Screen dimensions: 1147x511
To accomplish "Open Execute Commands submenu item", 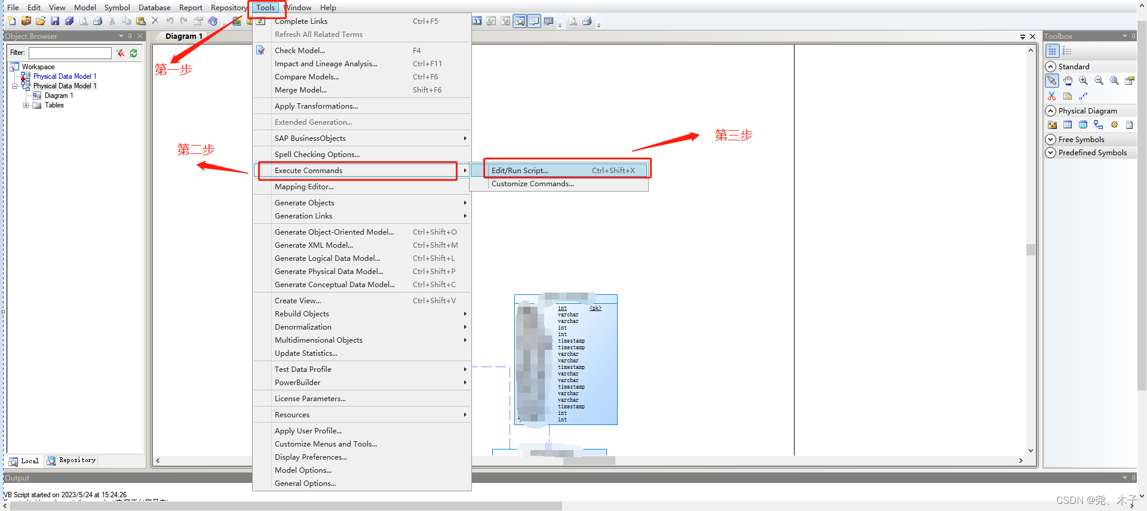I will [362, 170].
